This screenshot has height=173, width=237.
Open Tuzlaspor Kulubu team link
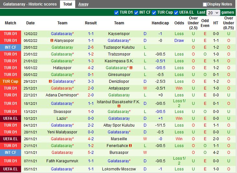pyautogui.click(x=119, y=47)
